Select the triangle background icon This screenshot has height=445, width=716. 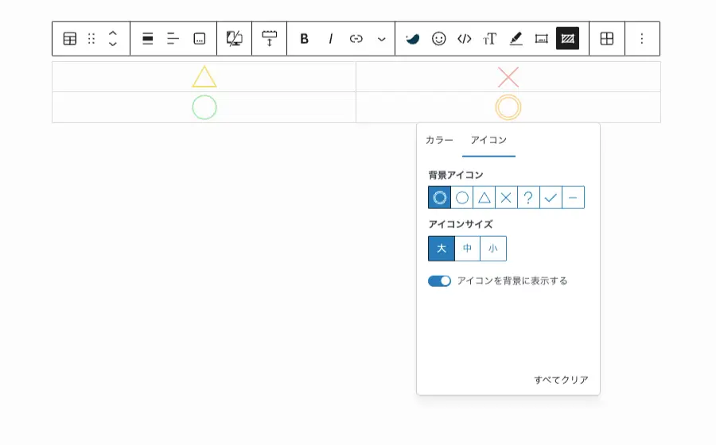pos(484,197)
